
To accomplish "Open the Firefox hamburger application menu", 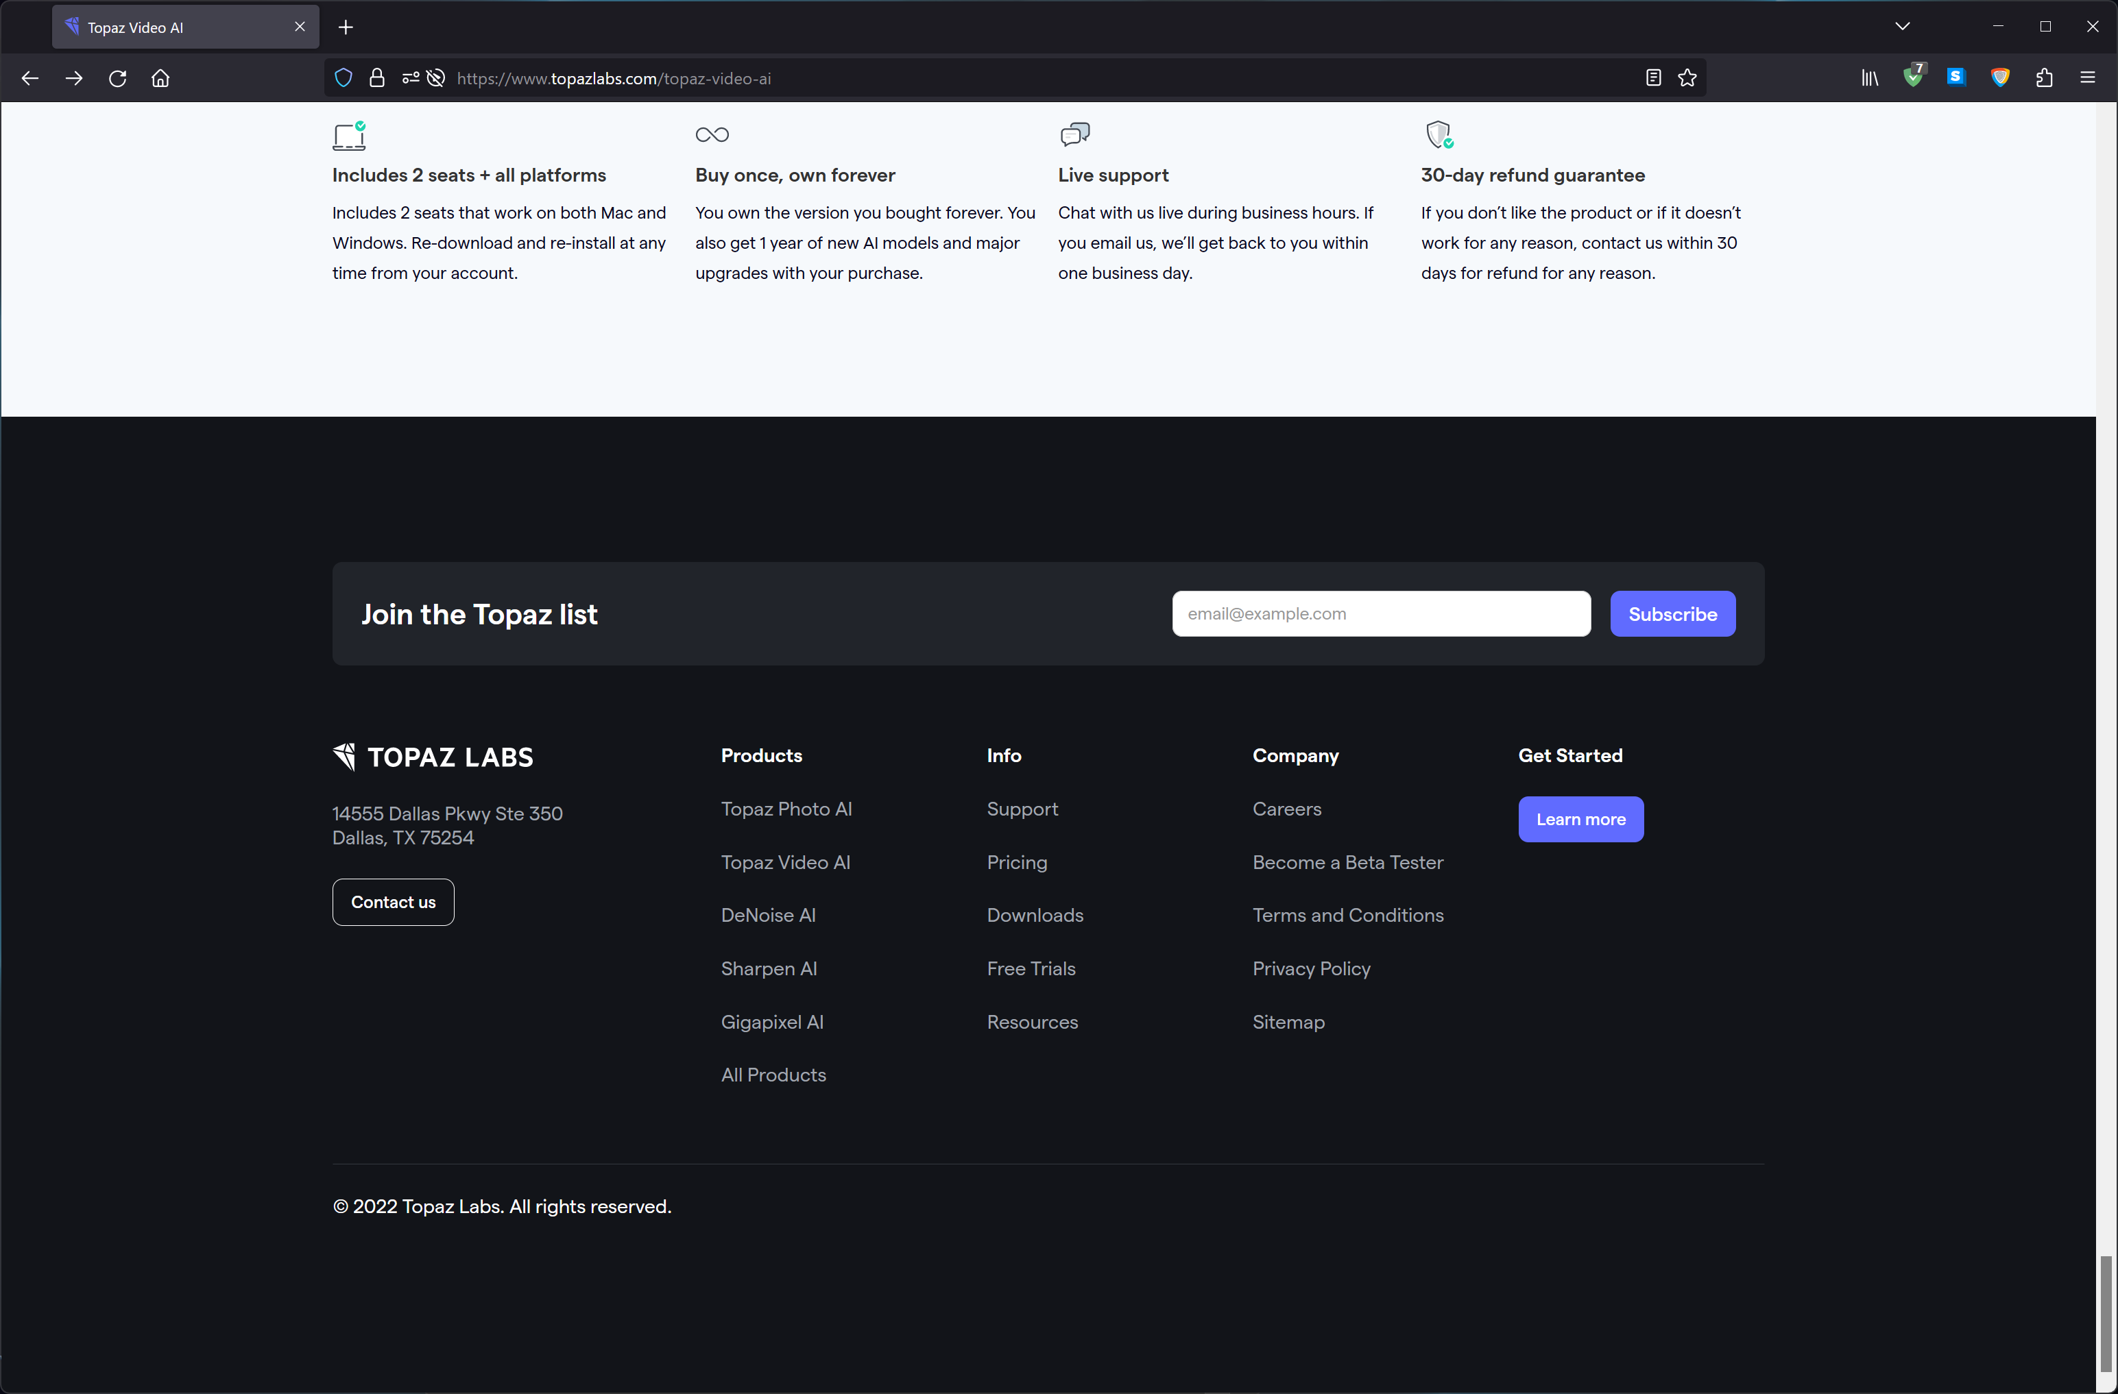I will pyautogui.click(x=2088, y=78).
